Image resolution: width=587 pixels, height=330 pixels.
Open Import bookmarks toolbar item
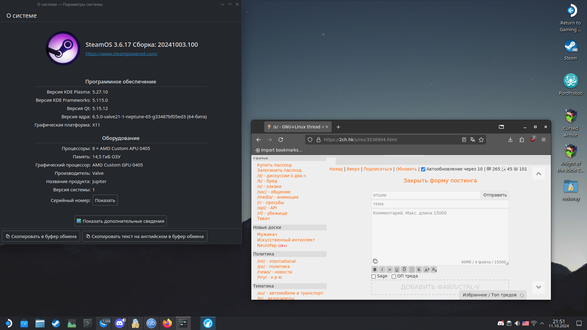coord(279,150)
